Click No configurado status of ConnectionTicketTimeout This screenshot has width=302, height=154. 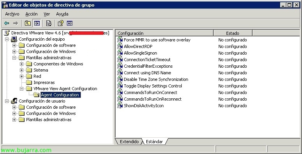click(232, 60)
